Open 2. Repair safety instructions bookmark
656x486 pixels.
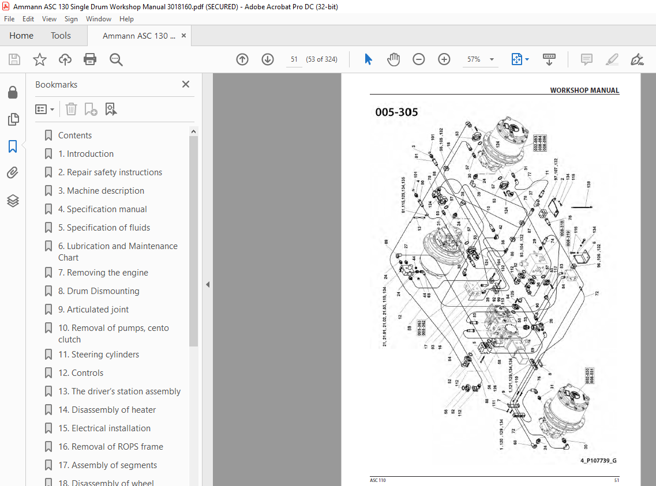point(110,172)
